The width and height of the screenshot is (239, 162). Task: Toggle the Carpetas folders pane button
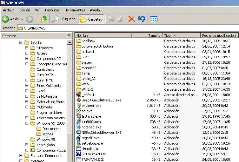click(91, 19)
